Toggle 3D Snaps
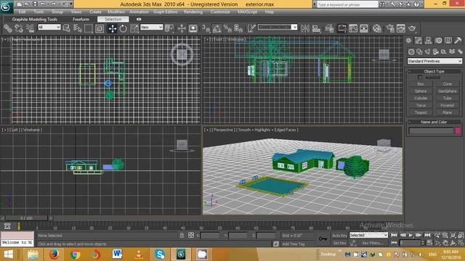The image size is (465, 261). pyautogui.click(x=206, y=28)
